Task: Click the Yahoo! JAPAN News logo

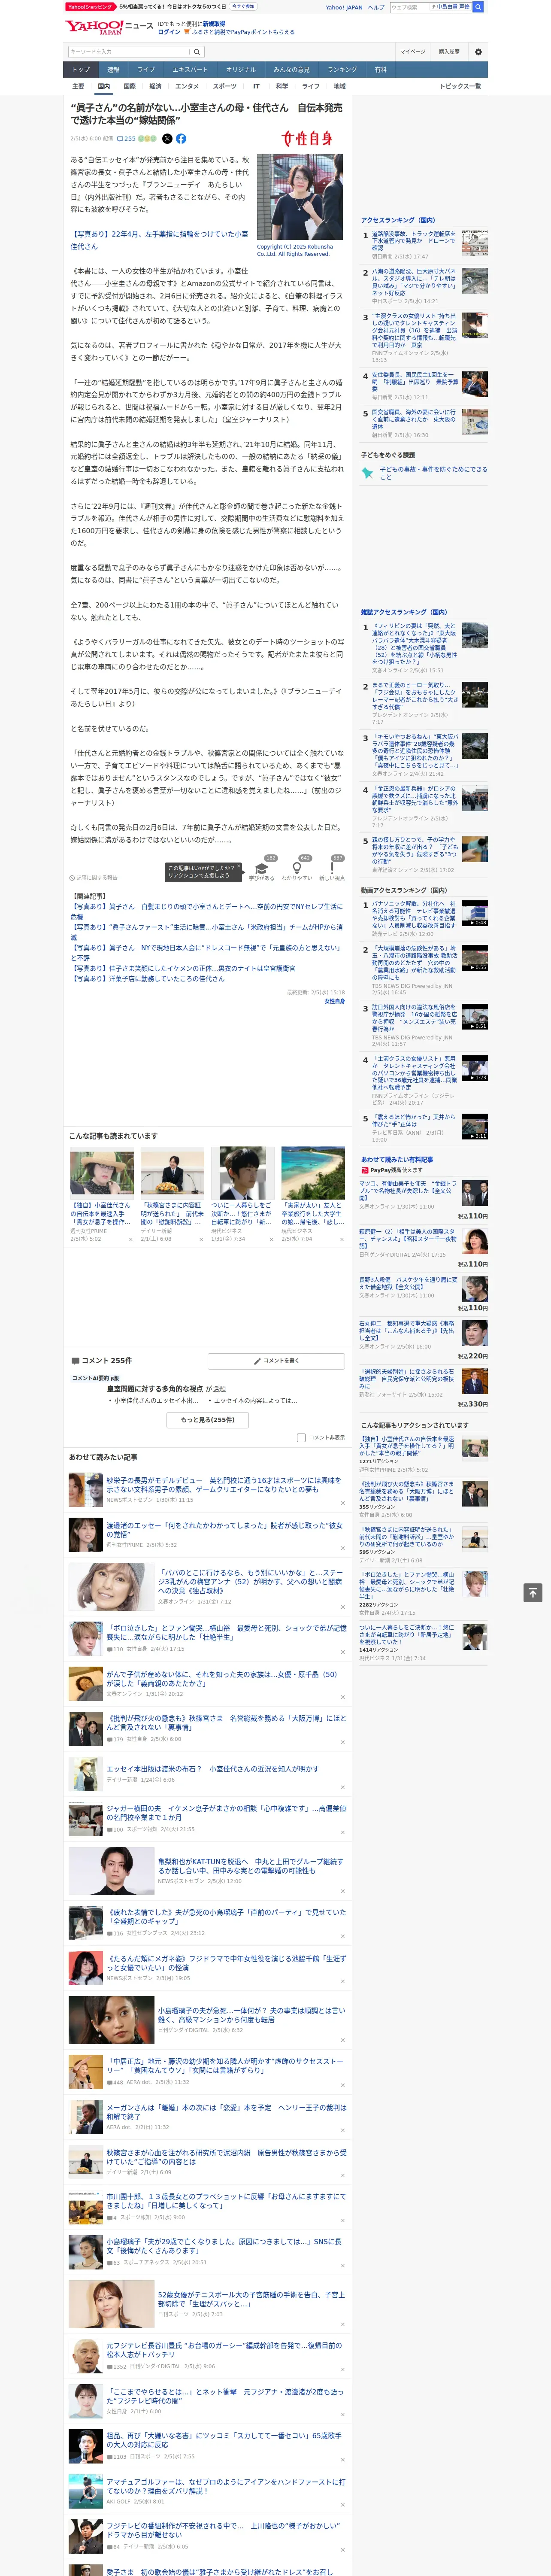Action: click(x=109, y=27)
